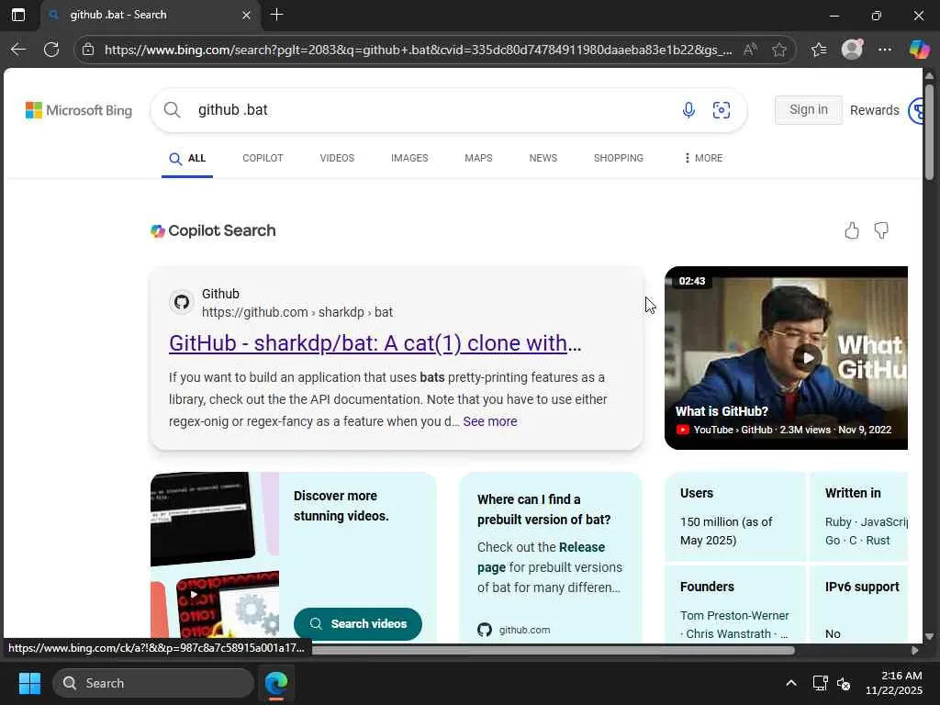Open the browser profile avatar

[852, 50]
